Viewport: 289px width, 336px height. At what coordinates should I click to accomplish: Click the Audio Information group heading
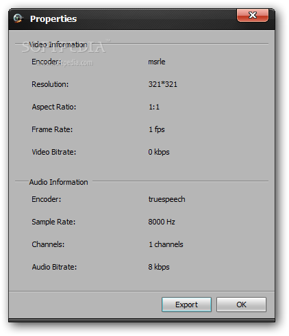click(58, 182)
